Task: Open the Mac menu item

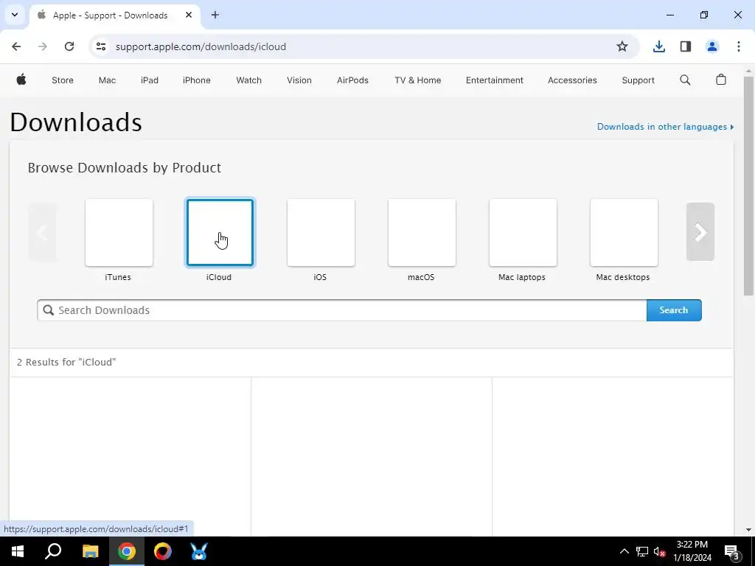Action: 107,80
